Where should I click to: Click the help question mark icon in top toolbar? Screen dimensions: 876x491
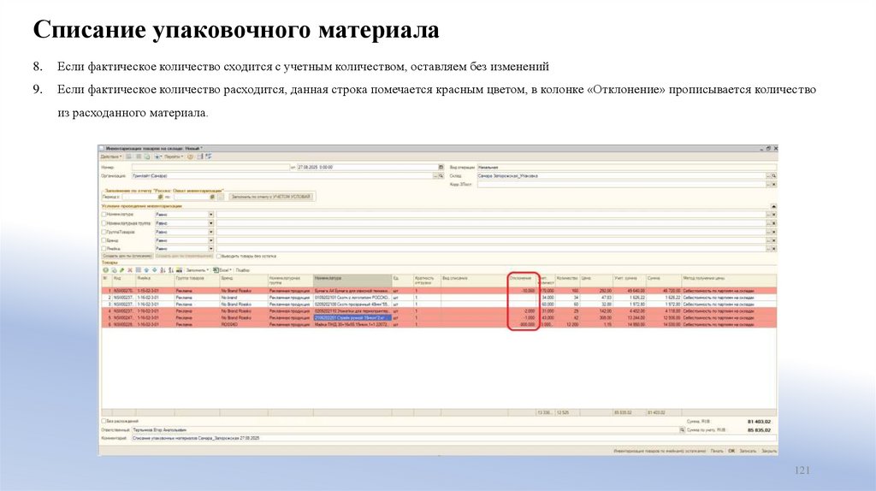[190, 157]
